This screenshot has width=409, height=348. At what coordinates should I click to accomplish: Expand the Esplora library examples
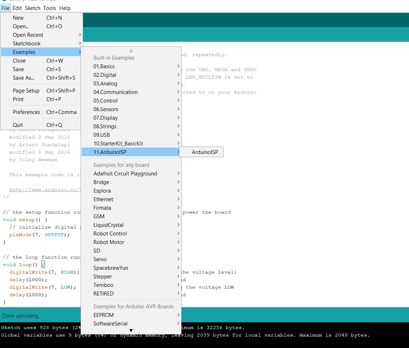coord(131,191)
